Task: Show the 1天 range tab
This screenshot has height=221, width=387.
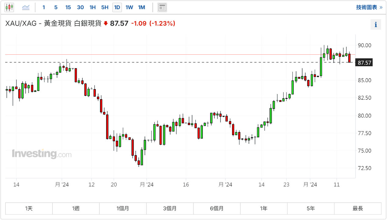Action: [x=29, y=208]
